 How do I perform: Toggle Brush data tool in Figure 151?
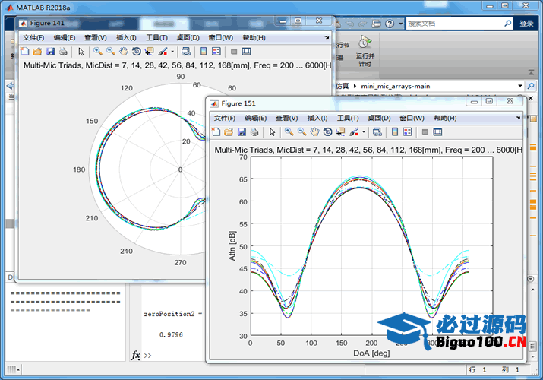(x=354, y=132)
